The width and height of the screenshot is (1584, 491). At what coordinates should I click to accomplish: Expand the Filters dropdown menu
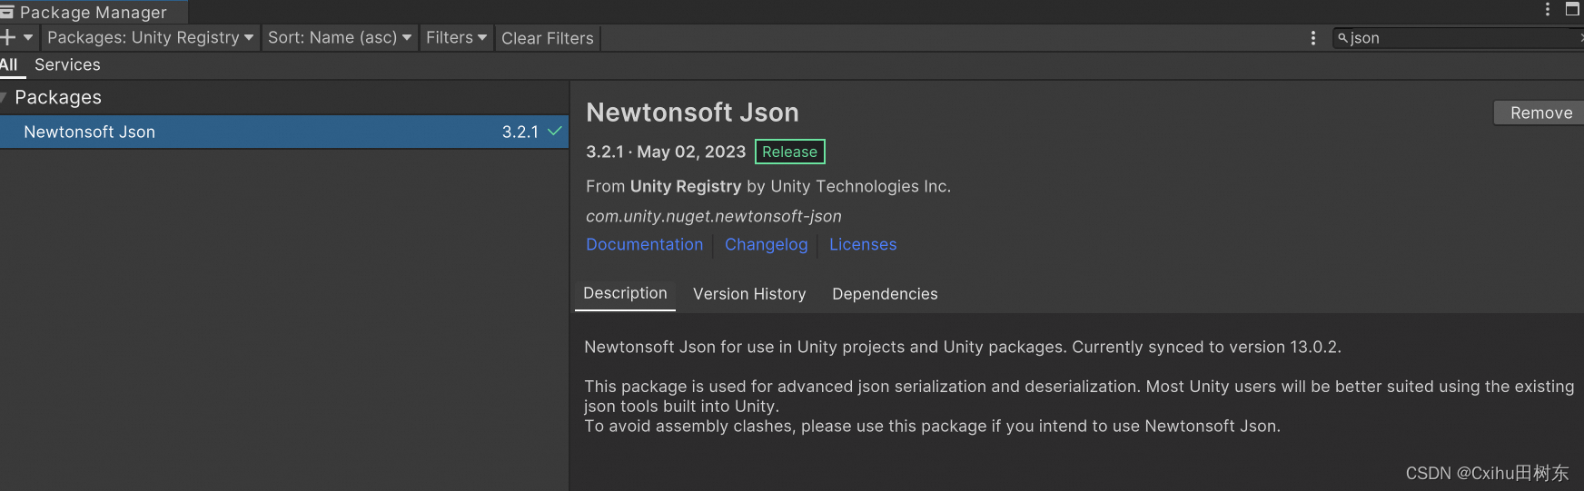coord(456,37)
